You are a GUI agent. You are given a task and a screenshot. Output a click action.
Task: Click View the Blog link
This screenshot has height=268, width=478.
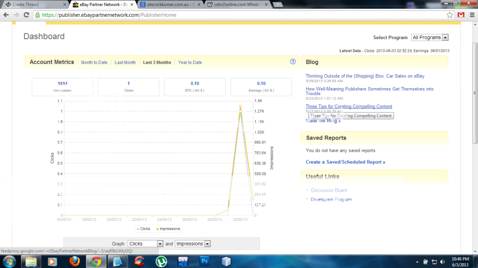[x=323, y=121]
